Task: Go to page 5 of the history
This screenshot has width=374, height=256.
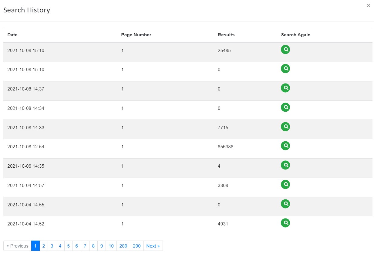Action: (69, 246)
